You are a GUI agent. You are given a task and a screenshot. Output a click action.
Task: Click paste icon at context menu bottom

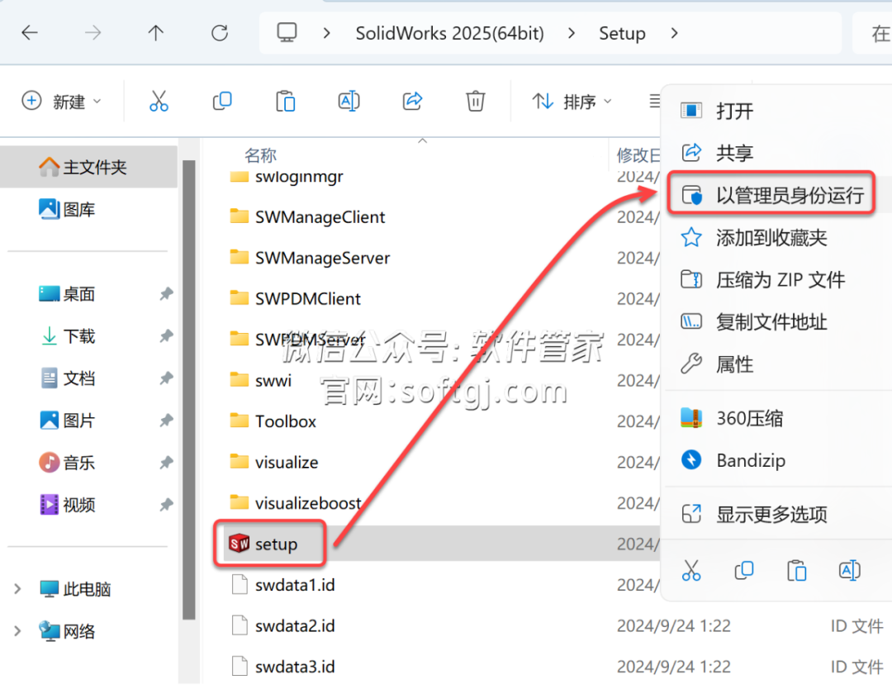[796, 570]
